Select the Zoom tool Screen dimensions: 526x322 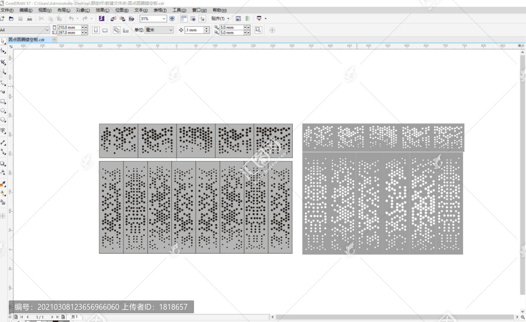click(x=3, y=72)
